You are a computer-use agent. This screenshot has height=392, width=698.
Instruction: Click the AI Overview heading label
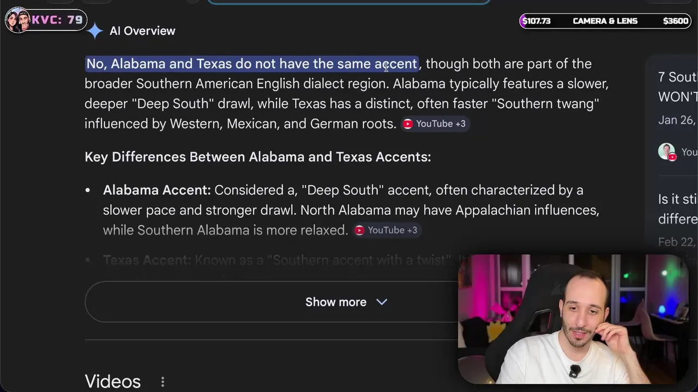coord(142,31)
